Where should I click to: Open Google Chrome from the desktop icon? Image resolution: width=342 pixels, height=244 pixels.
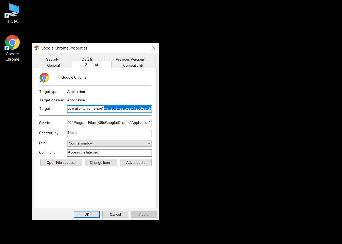pyautogui.click(x=12, y=42)
